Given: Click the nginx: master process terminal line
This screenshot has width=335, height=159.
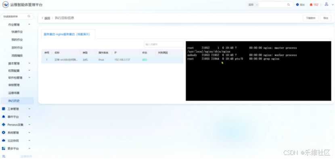Looking at the screenshot, I should click(242, 48).
